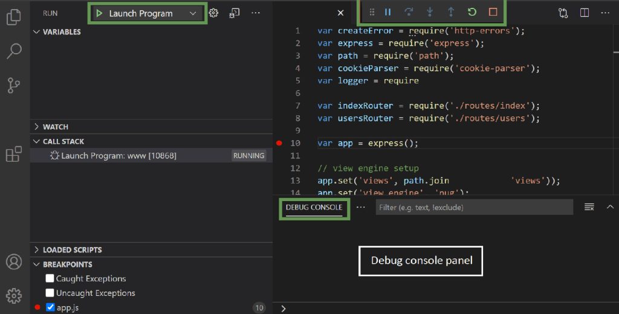Focus the debug console filter field

pos(474,207)
